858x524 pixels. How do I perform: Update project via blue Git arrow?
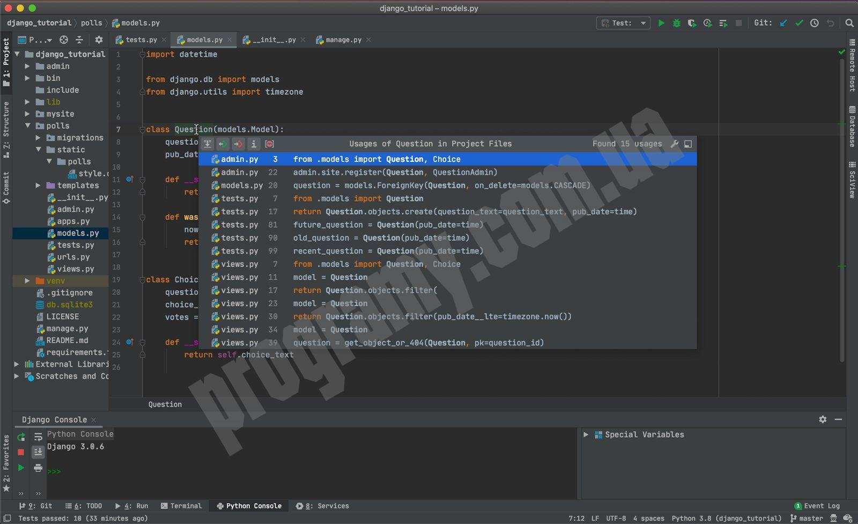783,23
